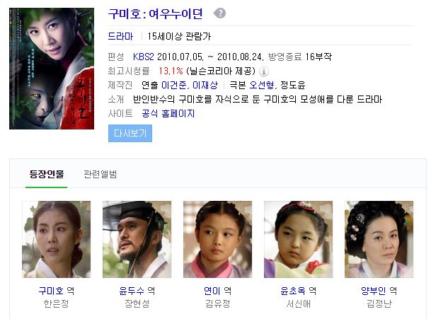Open the 양부인 역 character link

click(x=379, y=291)
